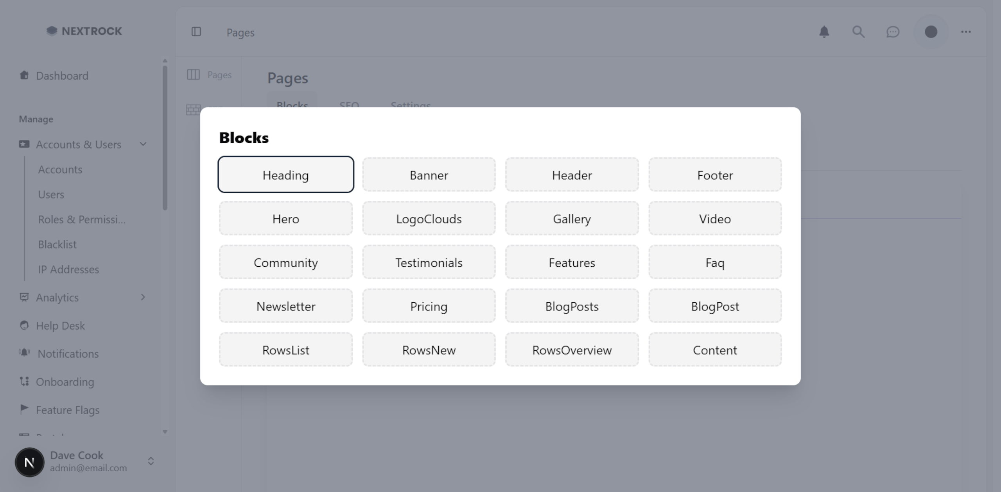
Task: Expand the Analytics section chevron
Action: point(143,297)
